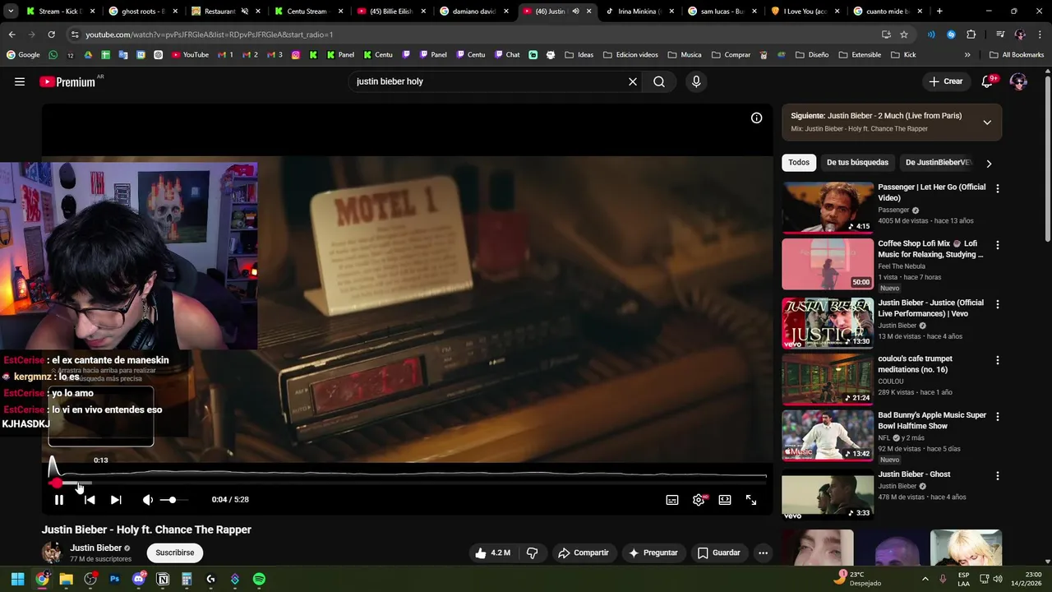Open Spotify from the taskbar
This screenshot has height=592, width=1052.
[259, 579]
